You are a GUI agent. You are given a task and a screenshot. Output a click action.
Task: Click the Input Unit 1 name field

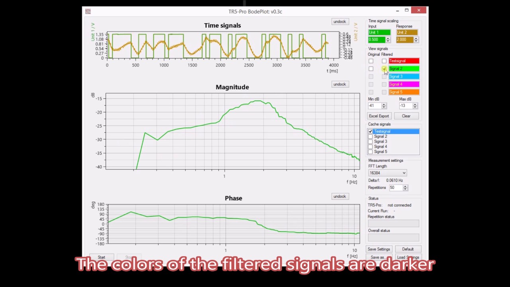click(x=379, y=32)
